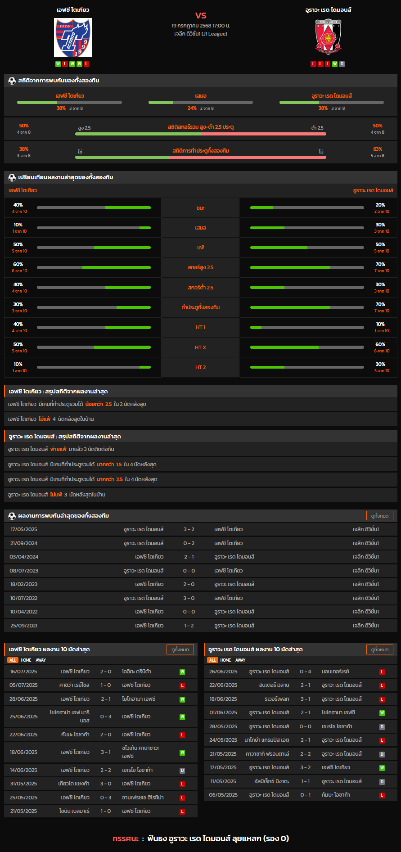Click the HT X comparison row label

pos(201,347)
